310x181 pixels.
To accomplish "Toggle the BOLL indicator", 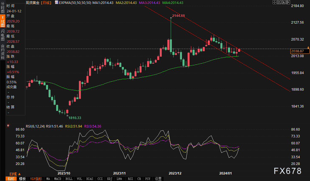I will [x=69, y=179].
